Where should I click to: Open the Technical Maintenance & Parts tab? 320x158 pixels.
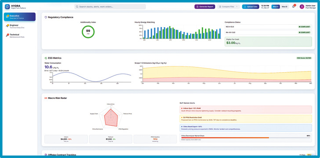tap(20, 35)
